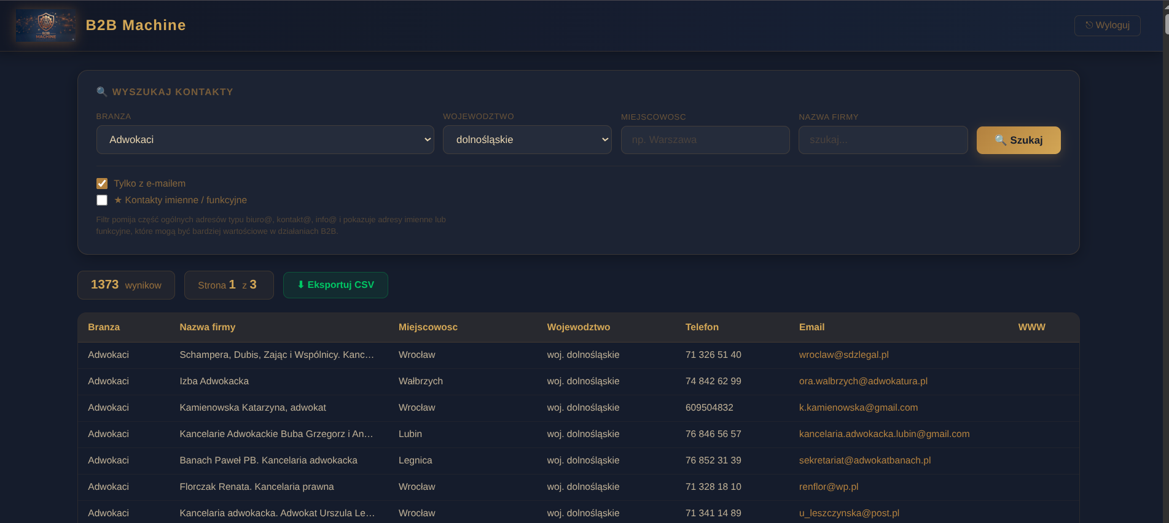Click the ora.walbrzych@adwokatura.pl email link
Image resolution: width=1169 pixels, height=523 pixels.
coord(863,381)
